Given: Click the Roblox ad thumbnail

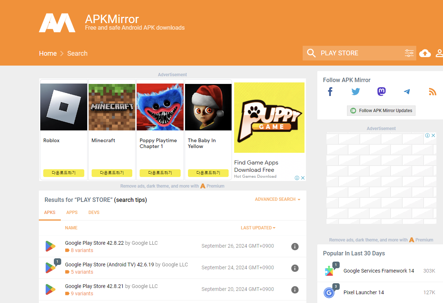Looking at the screenshot, I should (x=64, y=107).
